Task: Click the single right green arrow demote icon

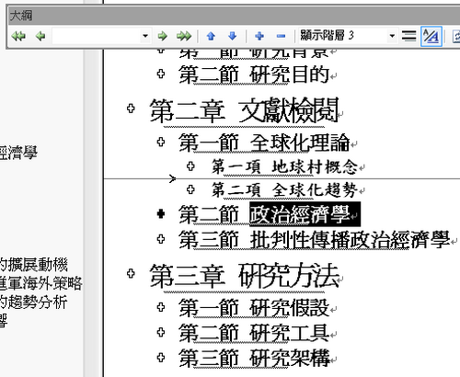Action: (162, 36)
